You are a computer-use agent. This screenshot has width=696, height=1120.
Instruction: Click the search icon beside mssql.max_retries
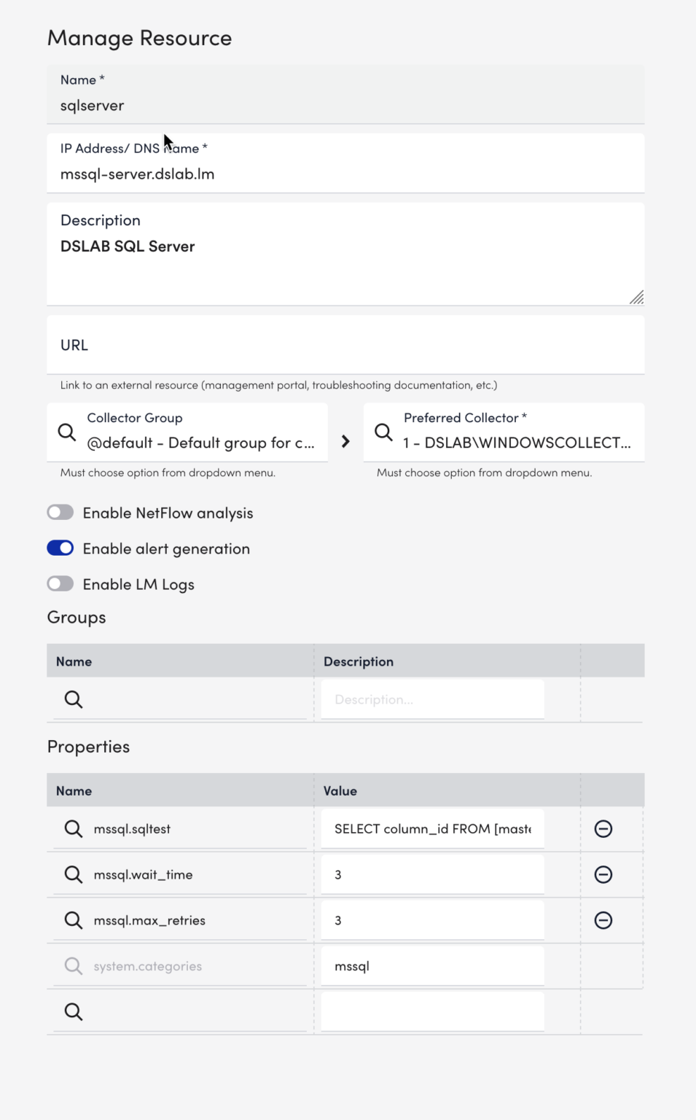(x=73, y=920)
